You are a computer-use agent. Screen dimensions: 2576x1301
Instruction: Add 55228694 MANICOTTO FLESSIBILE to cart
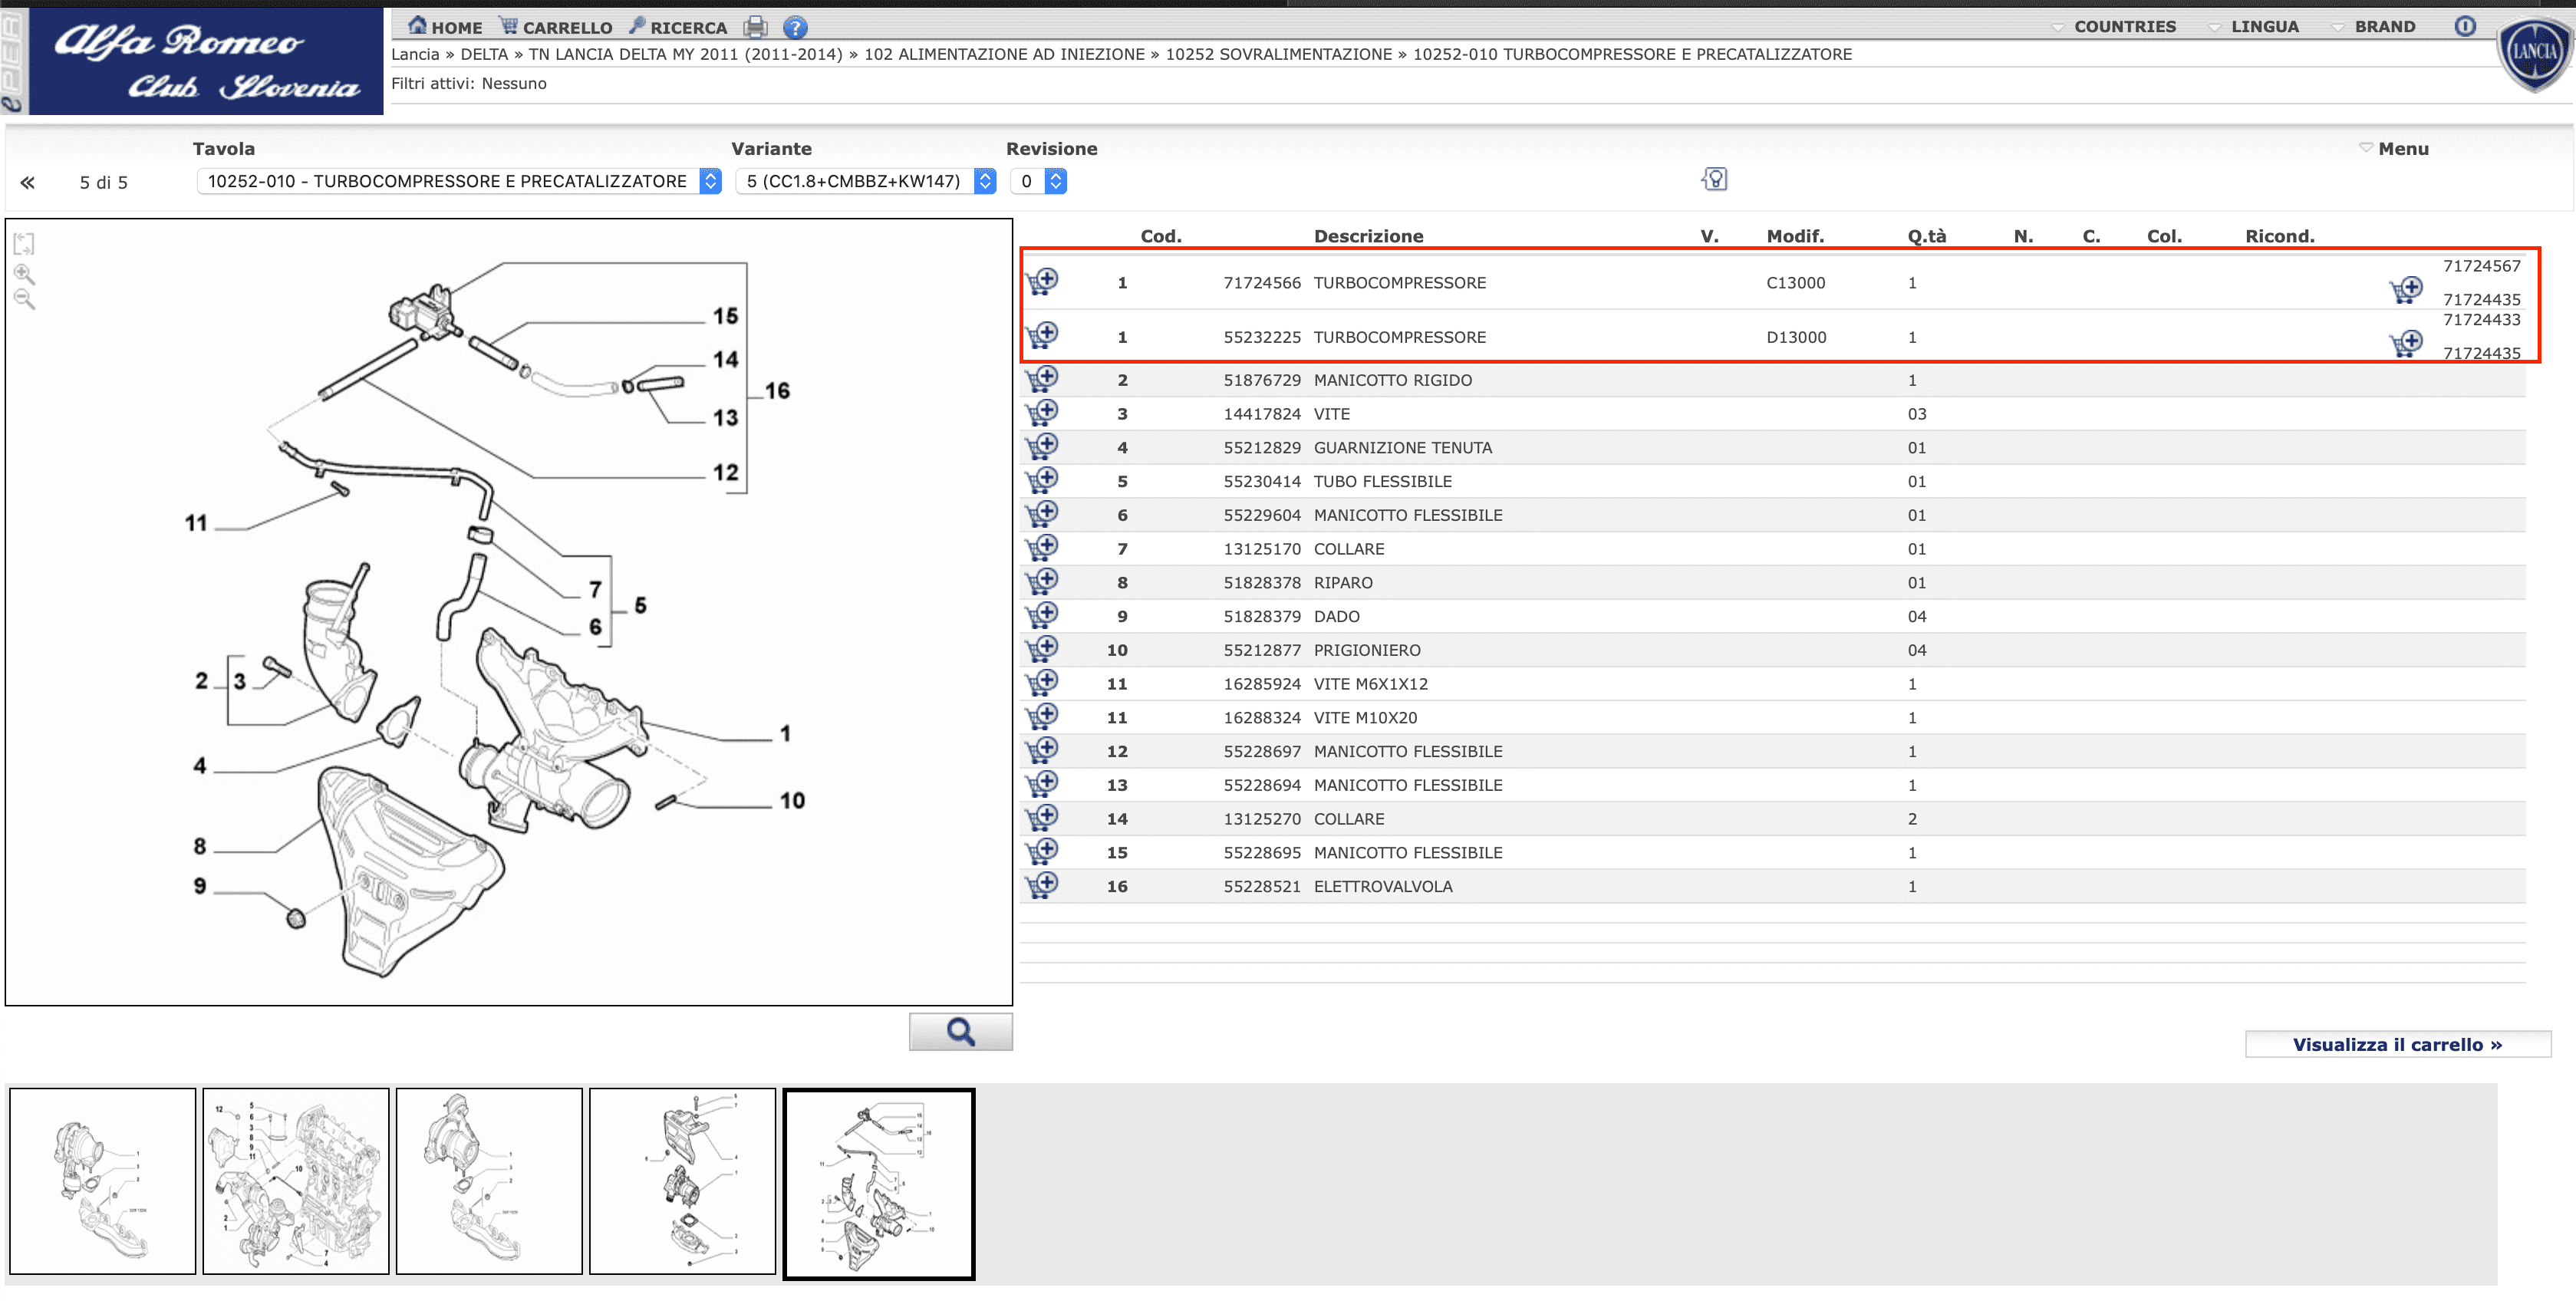pos(1042,785)
